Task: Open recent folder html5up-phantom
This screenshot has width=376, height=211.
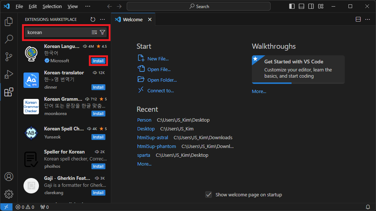Action: click(x=156, y=147)
